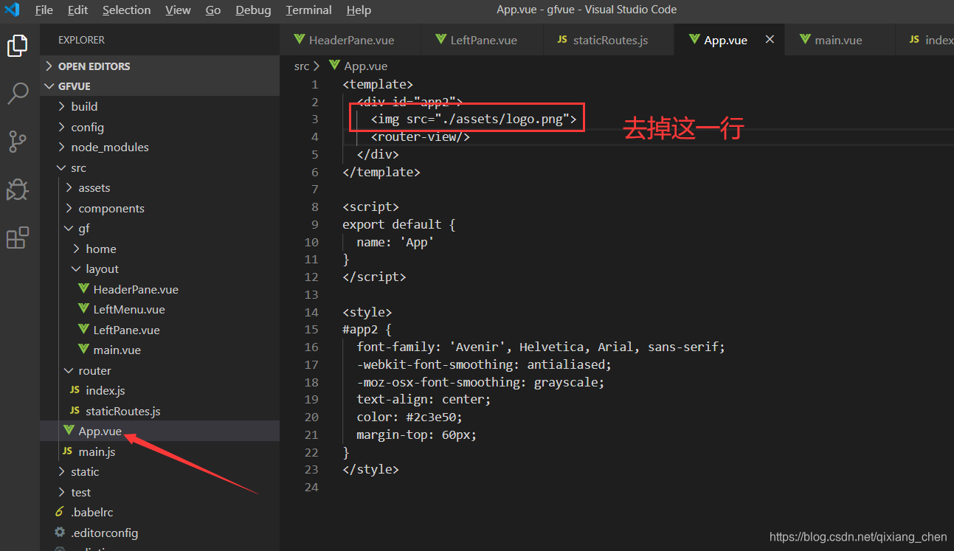Click the src breadcrumb segment

(x=301, y=66)
